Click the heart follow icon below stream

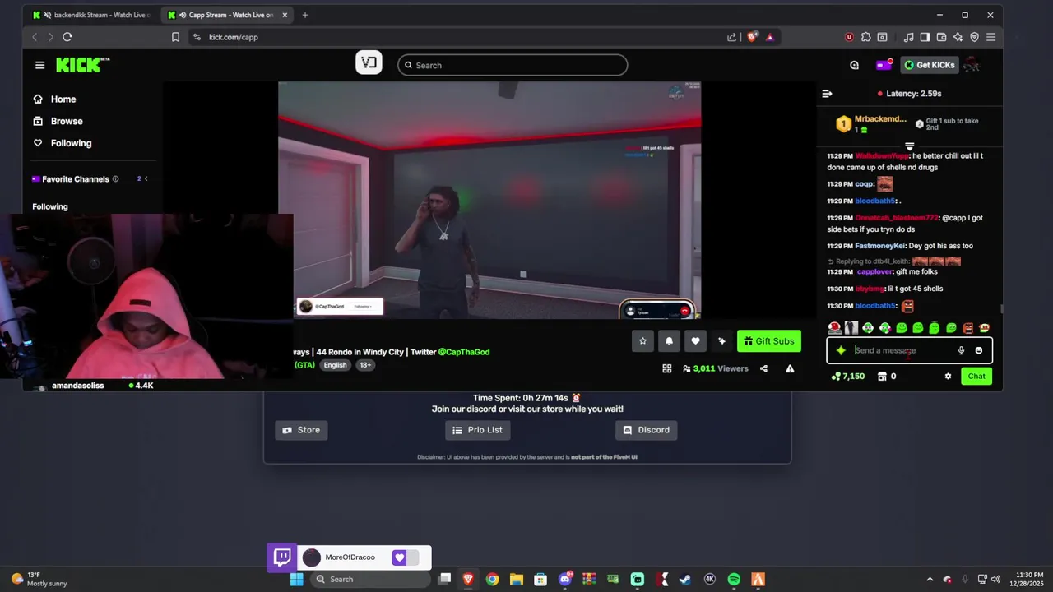click(x=695, y=341)
